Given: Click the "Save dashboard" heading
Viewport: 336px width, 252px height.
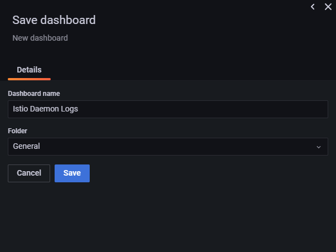Looking at the screenshot, I should [54, 20].
